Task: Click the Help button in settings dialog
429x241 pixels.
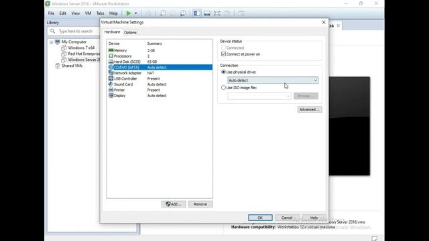Action: 314,218
